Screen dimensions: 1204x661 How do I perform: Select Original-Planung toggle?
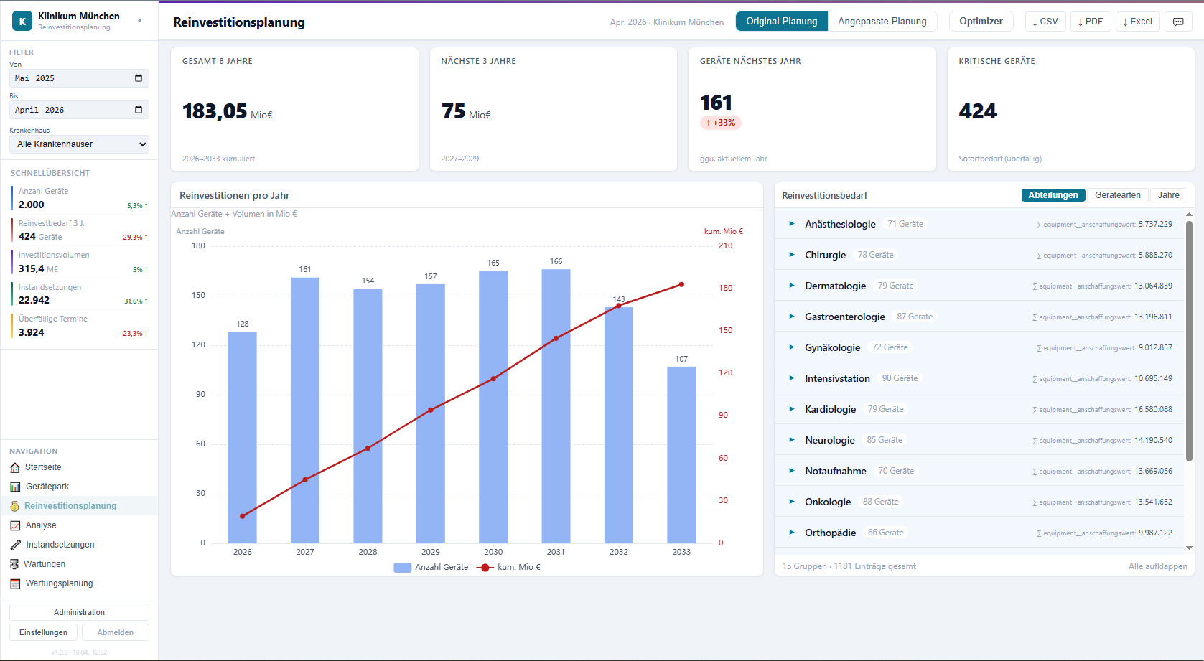(781, 22)
